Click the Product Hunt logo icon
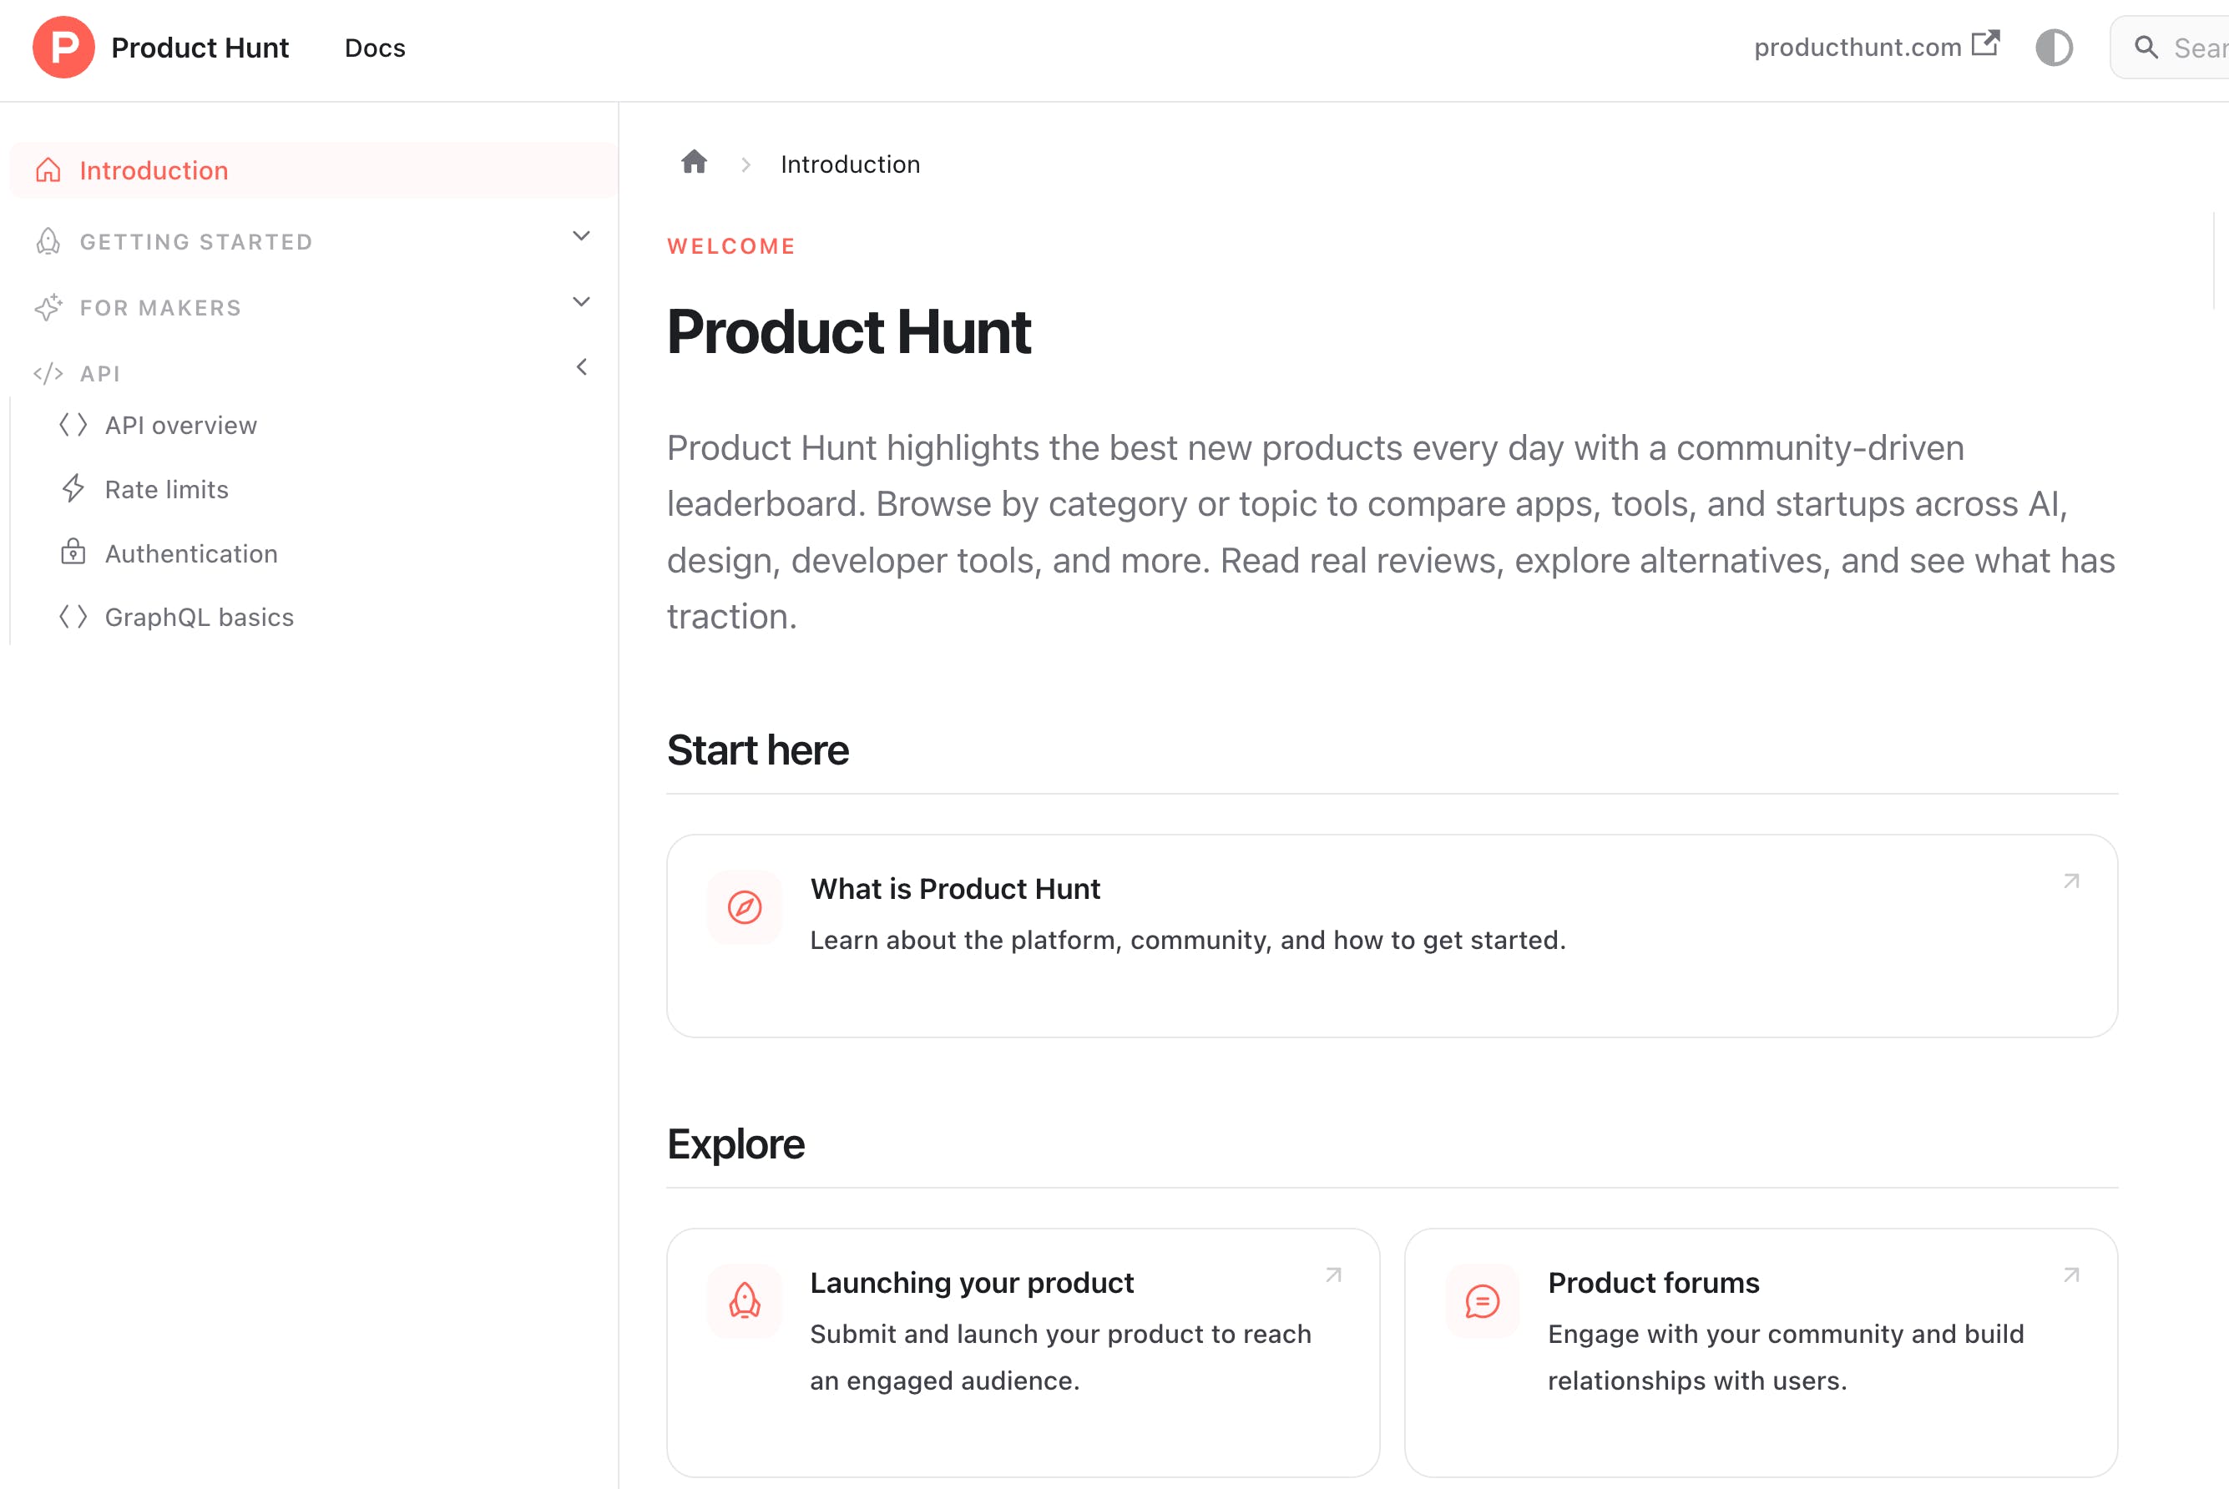The image size is (2229, 1489). (63, 47)
